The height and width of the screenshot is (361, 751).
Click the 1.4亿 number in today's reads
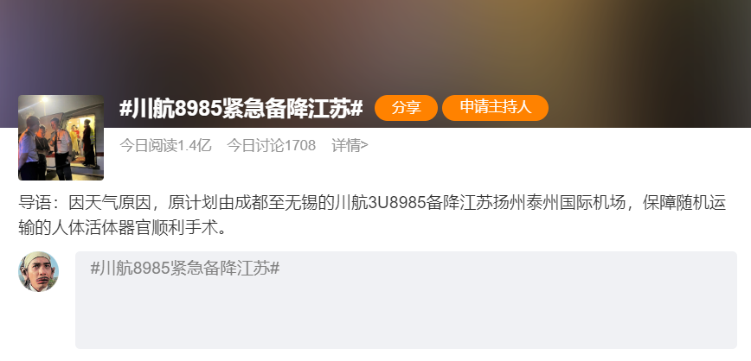[195, 145]
